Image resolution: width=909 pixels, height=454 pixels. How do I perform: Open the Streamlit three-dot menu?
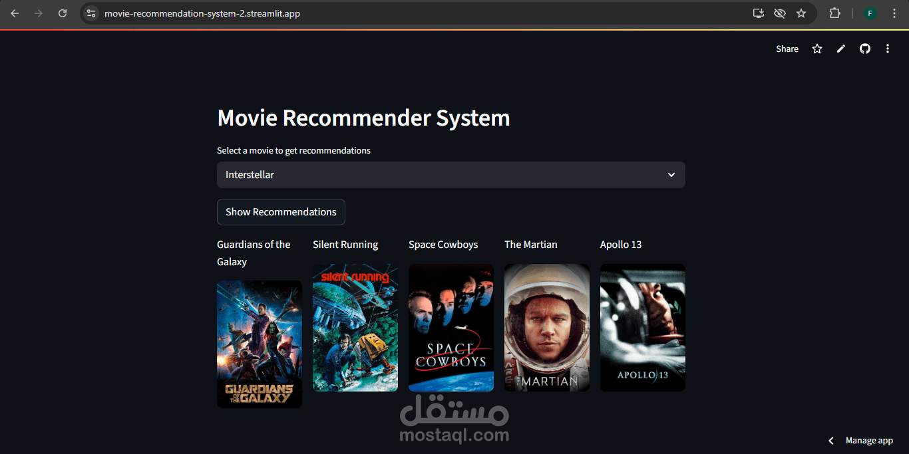[888, 49]
